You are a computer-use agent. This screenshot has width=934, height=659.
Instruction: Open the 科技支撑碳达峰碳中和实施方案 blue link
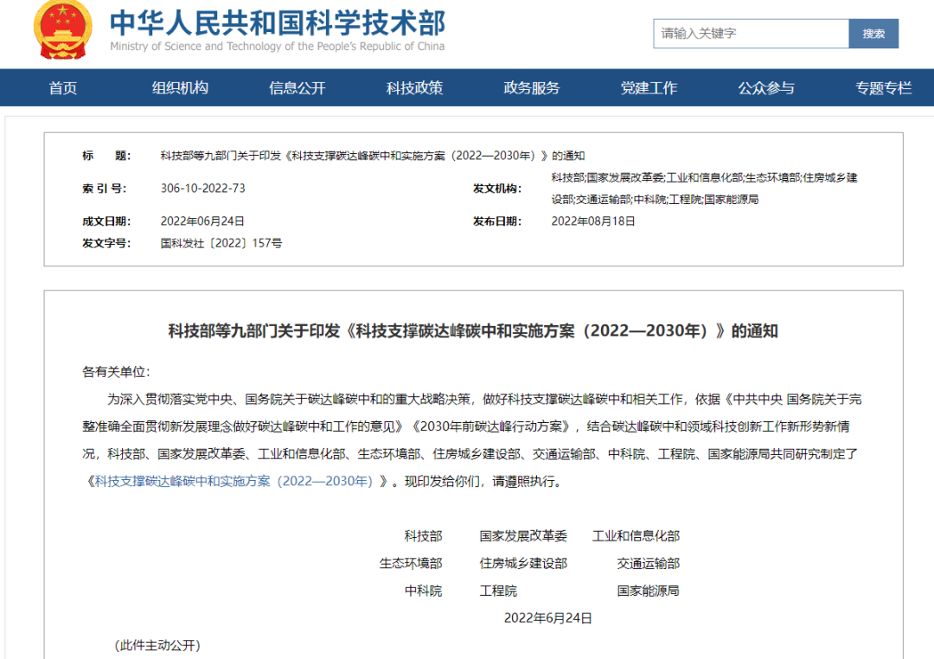pos(236,481)
